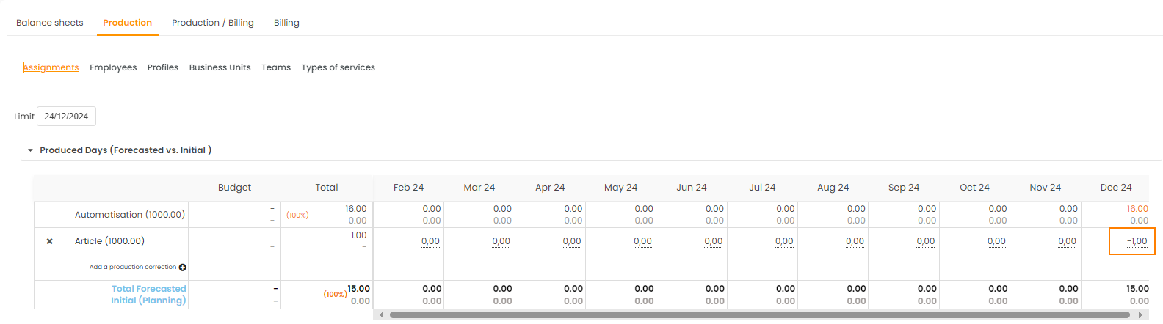This screenshot has height=324, width=1163.
Task: Open the Billing tab
Action: tap(286, 23)
